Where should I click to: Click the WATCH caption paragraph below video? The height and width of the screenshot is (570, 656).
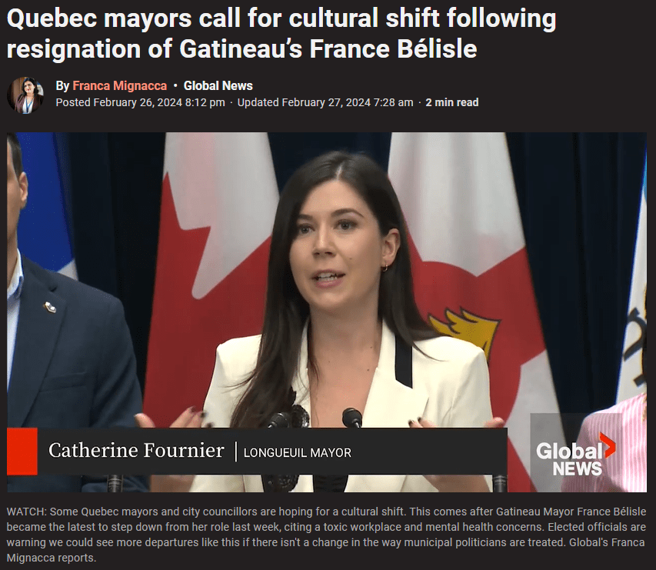(x=326, y=535)
